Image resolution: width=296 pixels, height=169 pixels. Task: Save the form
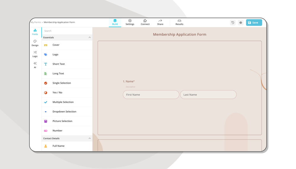click(254, 23)
